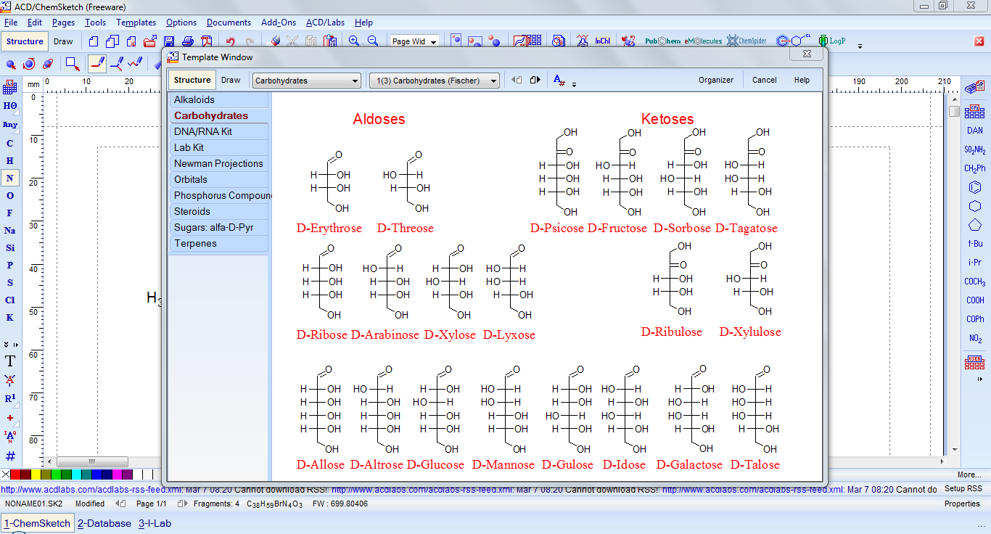The height and width of the screenshot is (534, 991).
Task: Switch to the 3-I-Lab tab
Action: click(155, 523)
